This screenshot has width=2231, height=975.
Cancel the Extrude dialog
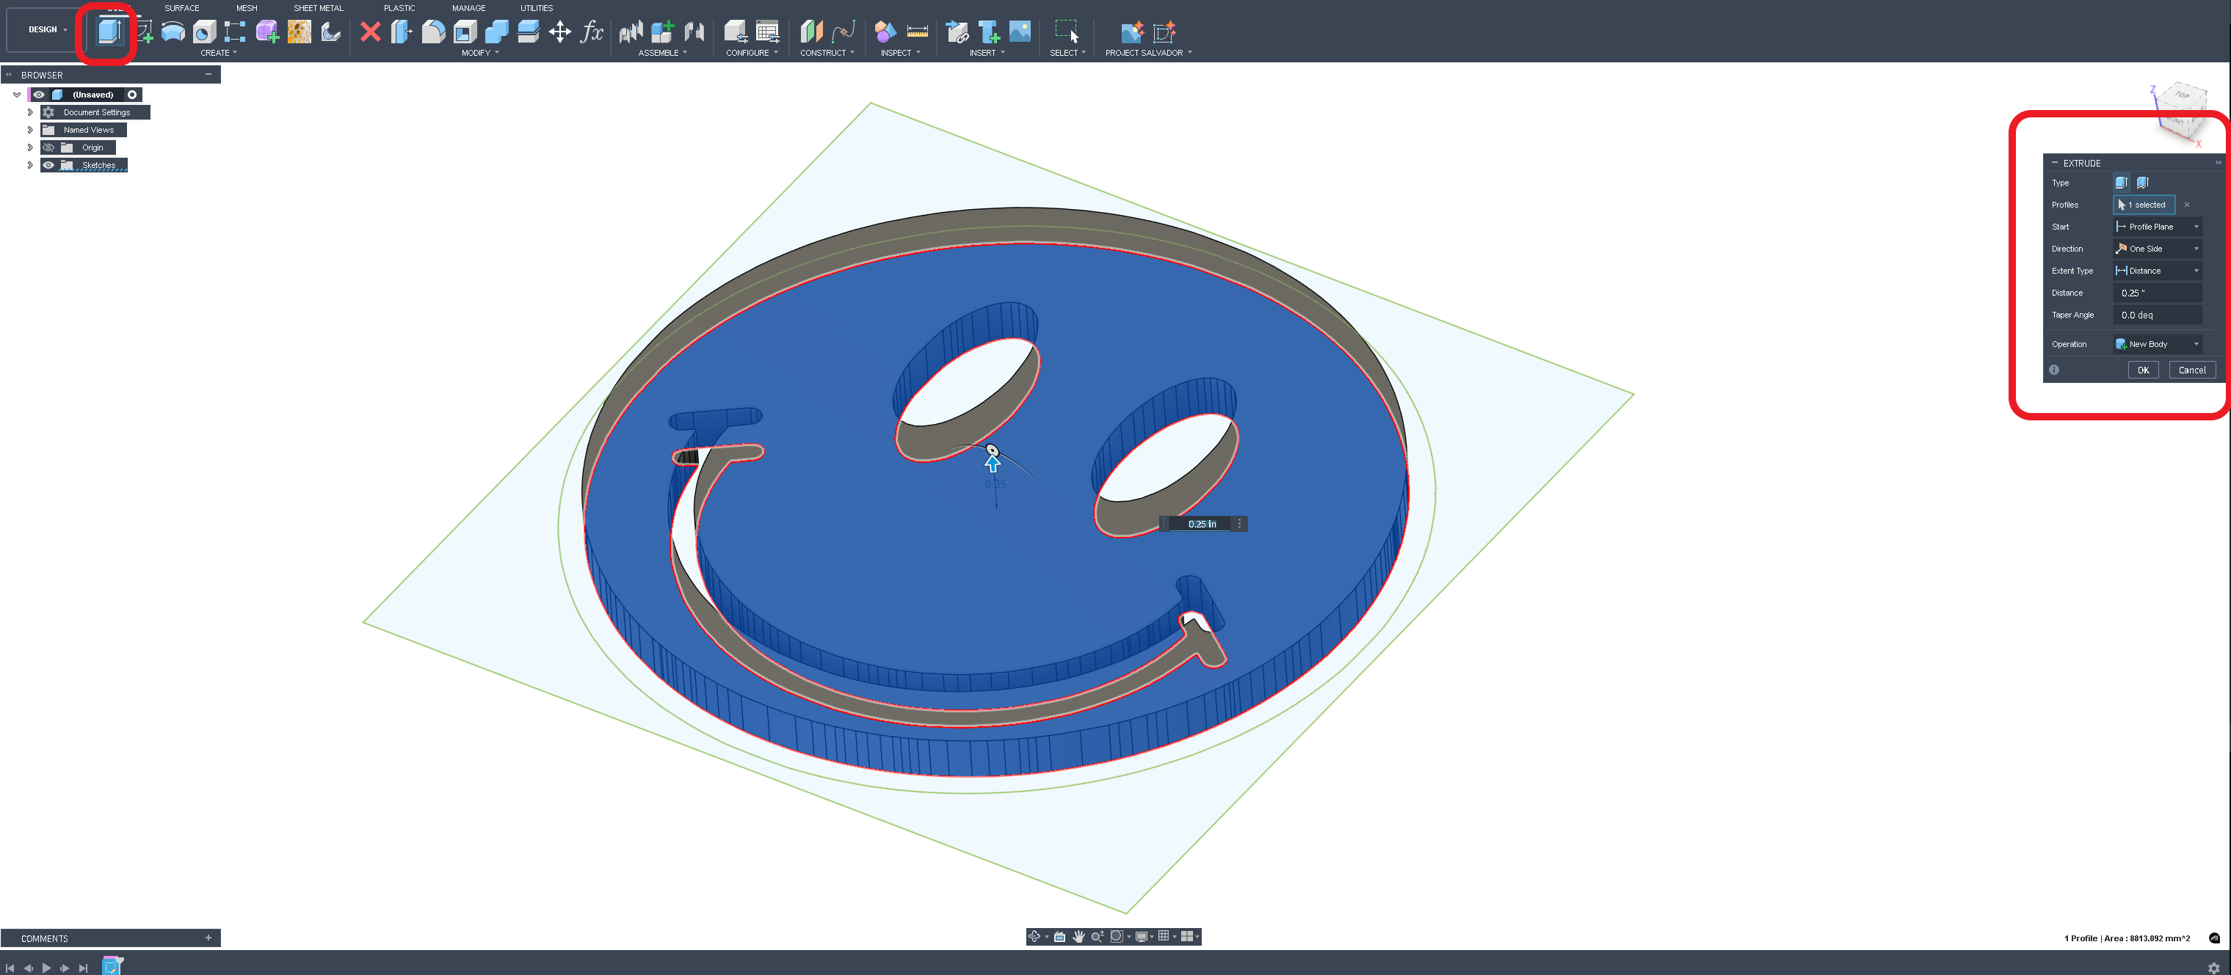tap(2191, 370)
